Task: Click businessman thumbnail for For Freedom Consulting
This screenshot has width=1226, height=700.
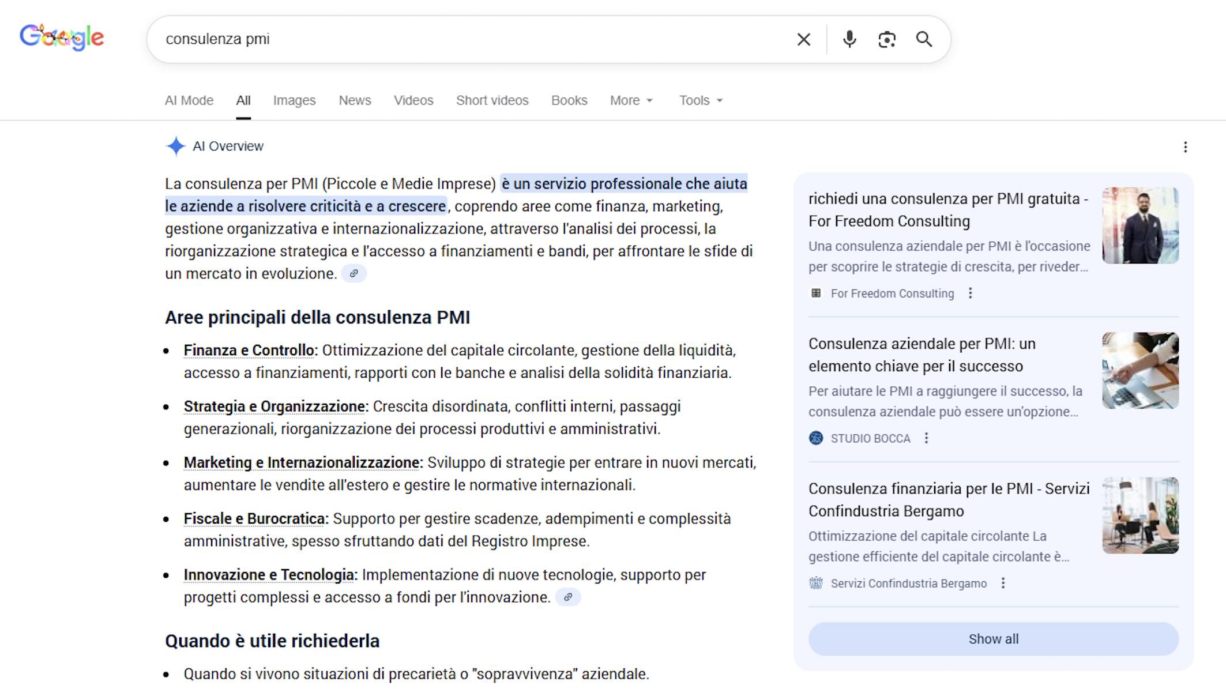Action: pos(1140,225)
